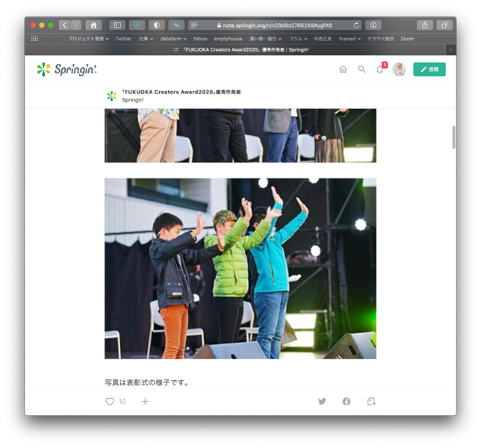Image resolution: width=481 pixels, height=448 pixels.
Task: Expand the datafarm bookmarks dropdown
Action: pyautogui.click(x=173, y=39)
